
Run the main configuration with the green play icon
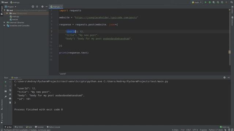click(205, 2)
